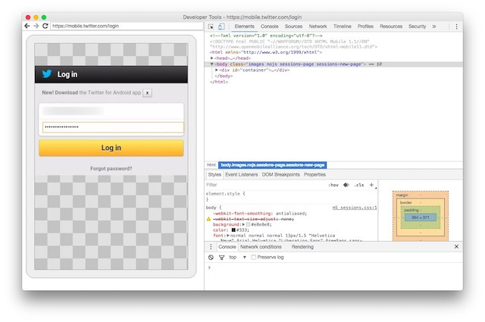Click the background color swatch #e8e8e8
This screenshot has width=485, height=322.
tap(248, 225)
